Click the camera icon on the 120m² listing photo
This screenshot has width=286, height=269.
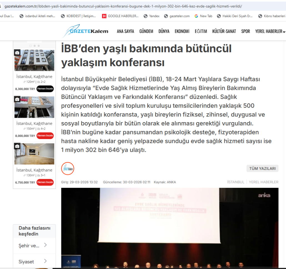coord(17,53)
